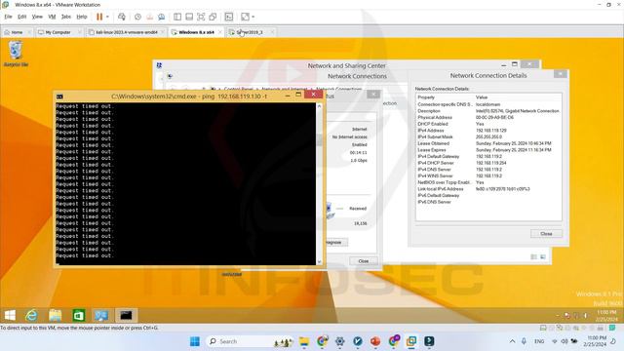Open the View menu in VMware

point(37,17)
